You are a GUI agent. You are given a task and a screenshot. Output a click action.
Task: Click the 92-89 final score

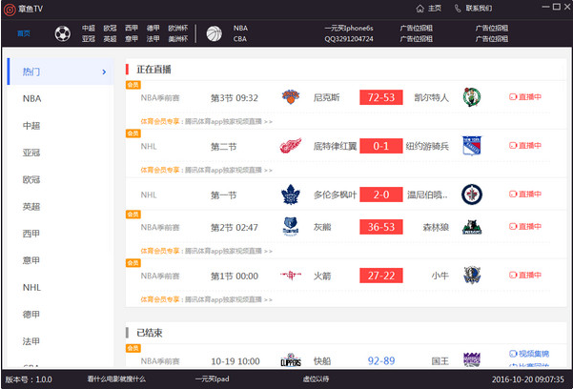(381, 361)
